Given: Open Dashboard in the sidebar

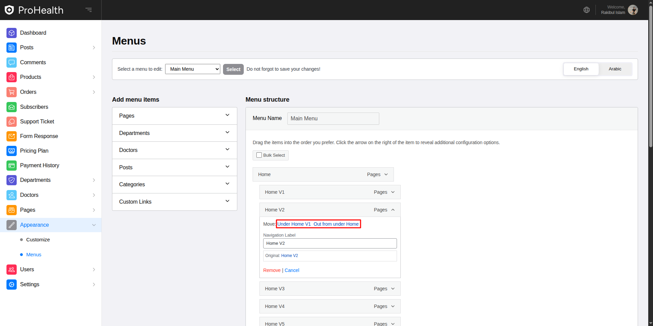Looking at the screenshot, I should tap(33, 33).
